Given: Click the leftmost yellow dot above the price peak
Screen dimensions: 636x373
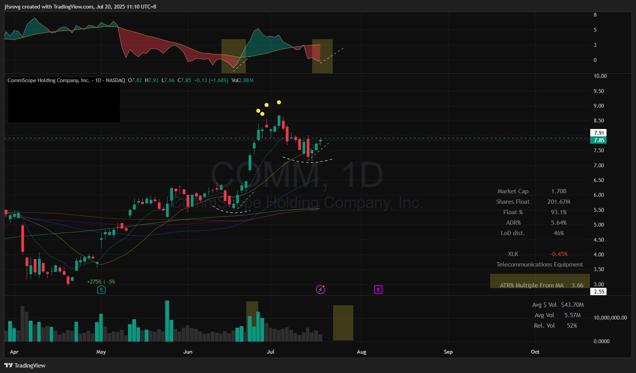Looking at the screenshot, I should tap(258, 111).
